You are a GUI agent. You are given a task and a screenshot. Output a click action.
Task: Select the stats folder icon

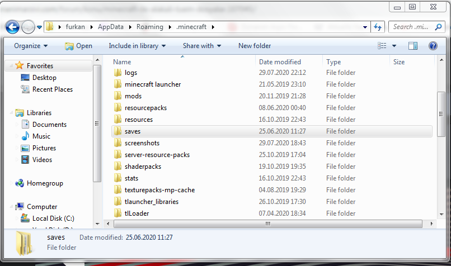[x=118, y=178]
